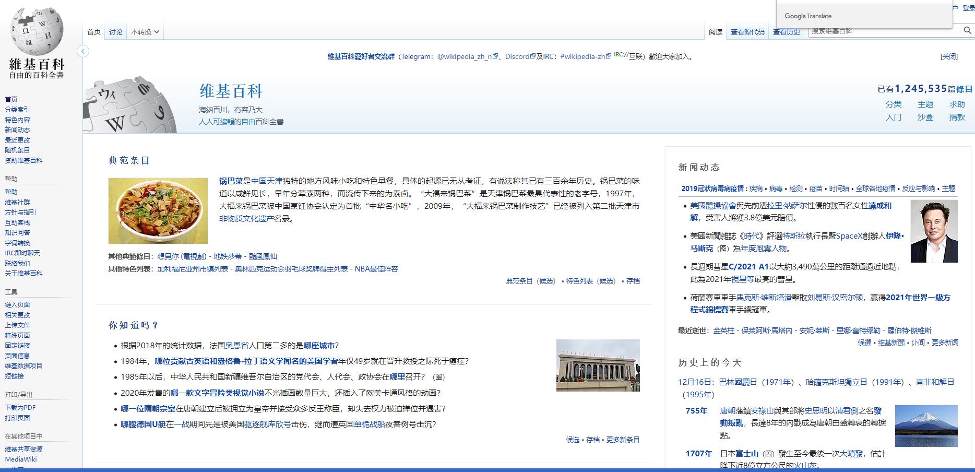Viewport: 975px width, 472px height.
Task: Open the Elon Musk portrait image
Action: tap(934, 231)
